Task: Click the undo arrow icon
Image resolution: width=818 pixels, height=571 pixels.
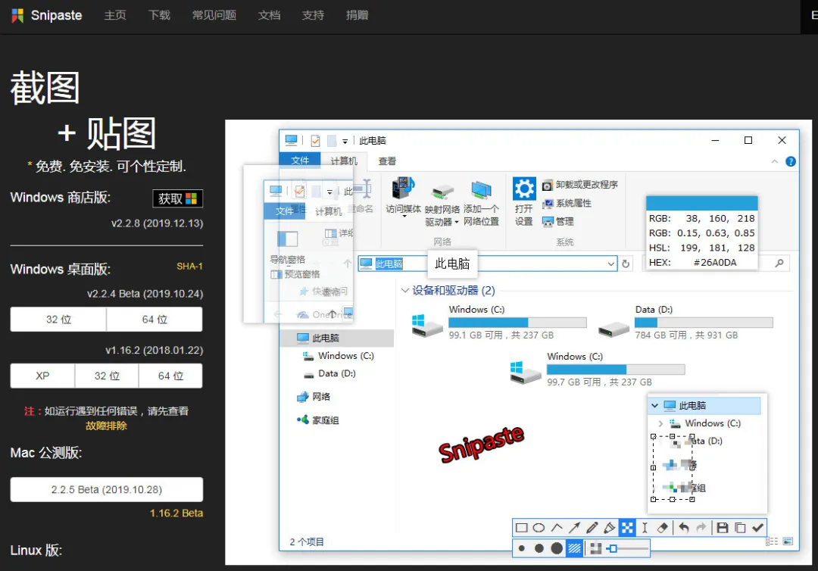Action: tap(684, 528)
